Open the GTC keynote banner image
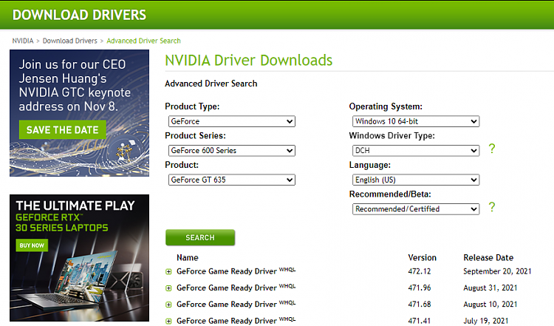 click(x=79, y=113)
